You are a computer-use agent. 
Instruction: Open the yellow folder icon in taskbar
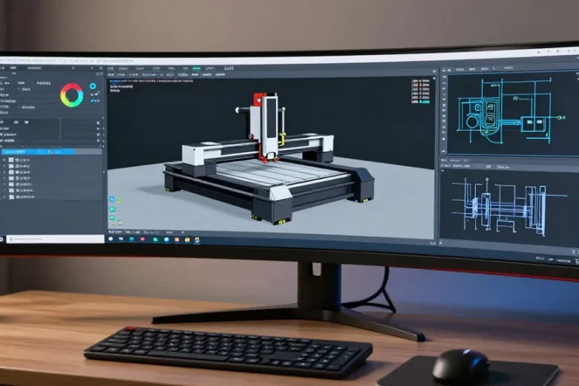click(x=187, y=240)
